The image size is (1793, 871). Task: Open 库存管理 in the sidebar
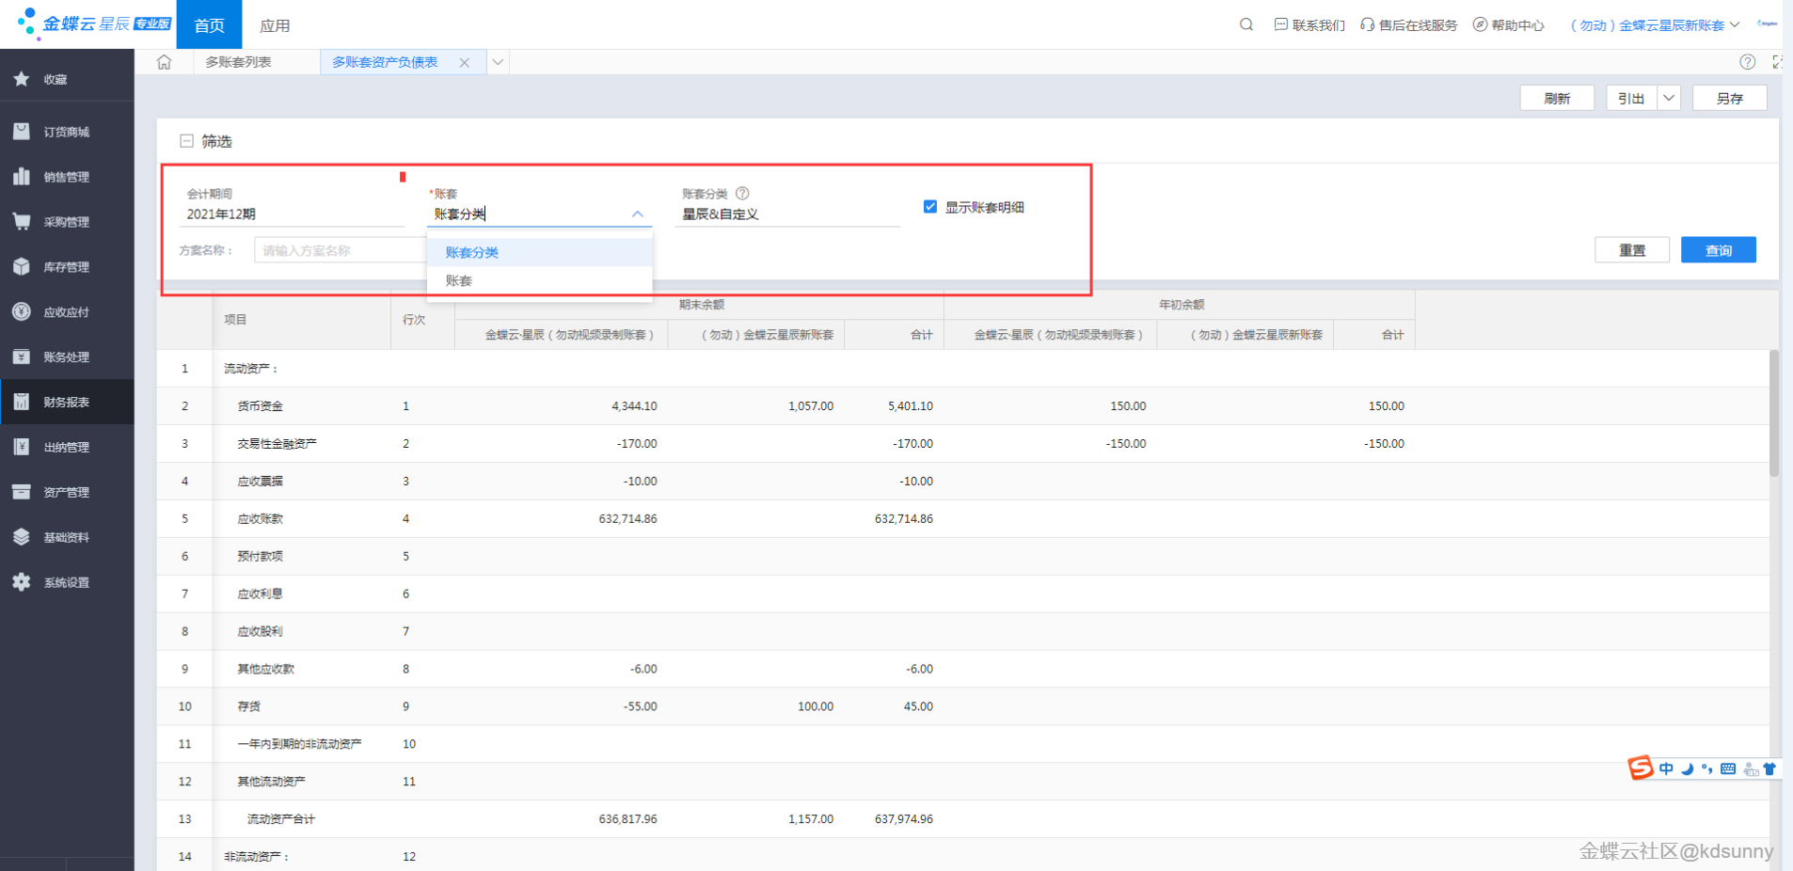66,267
